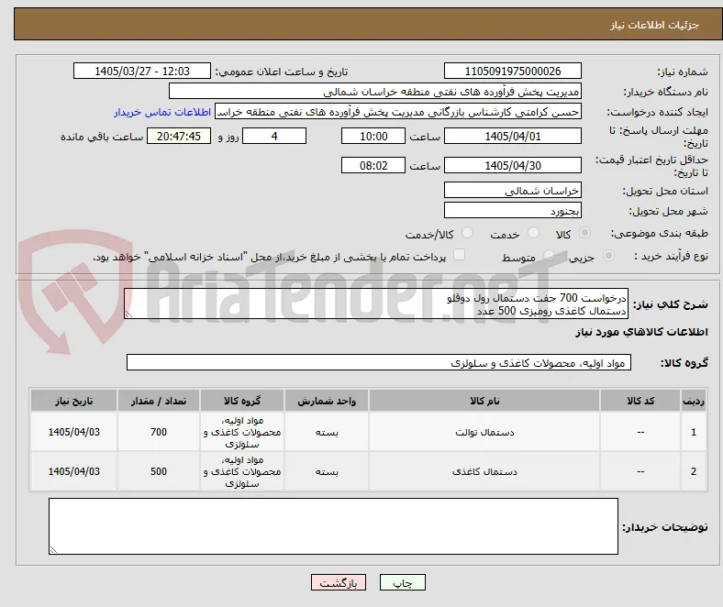This screenshot has width=723, height=607.
Task: Click the delivery city field بجنورد
Action: 512,210
